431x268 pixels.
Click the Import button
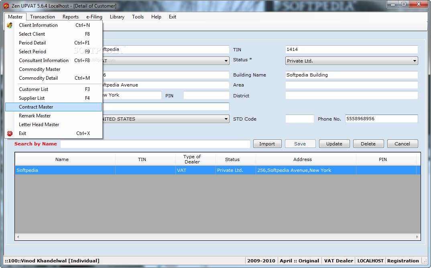267,144
